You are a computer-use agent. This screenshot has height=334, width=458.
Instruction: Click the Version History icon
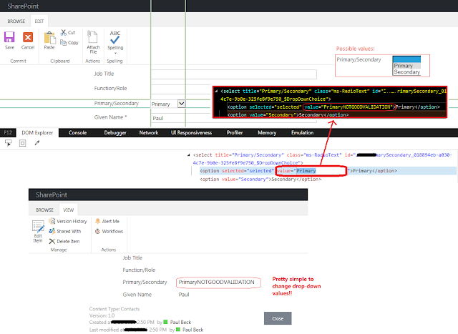coord(52,221)
